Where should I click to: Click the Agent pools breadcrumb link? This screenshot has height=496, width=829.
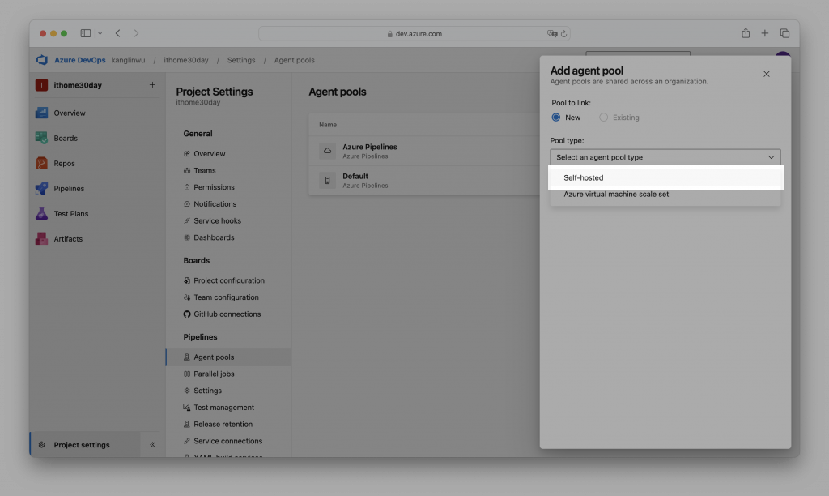point(294,60)
